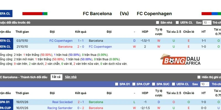Check the Hiển thị ghi chú checkbox
The image size is (221, 110).
pos(199,77)
